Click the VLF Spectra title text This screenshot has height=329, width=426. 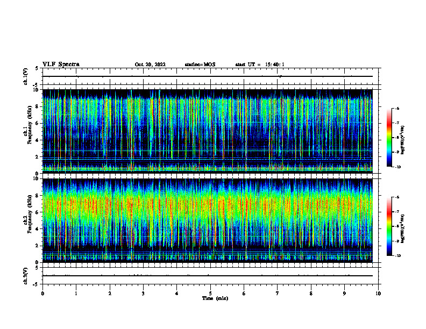[61, 65]
